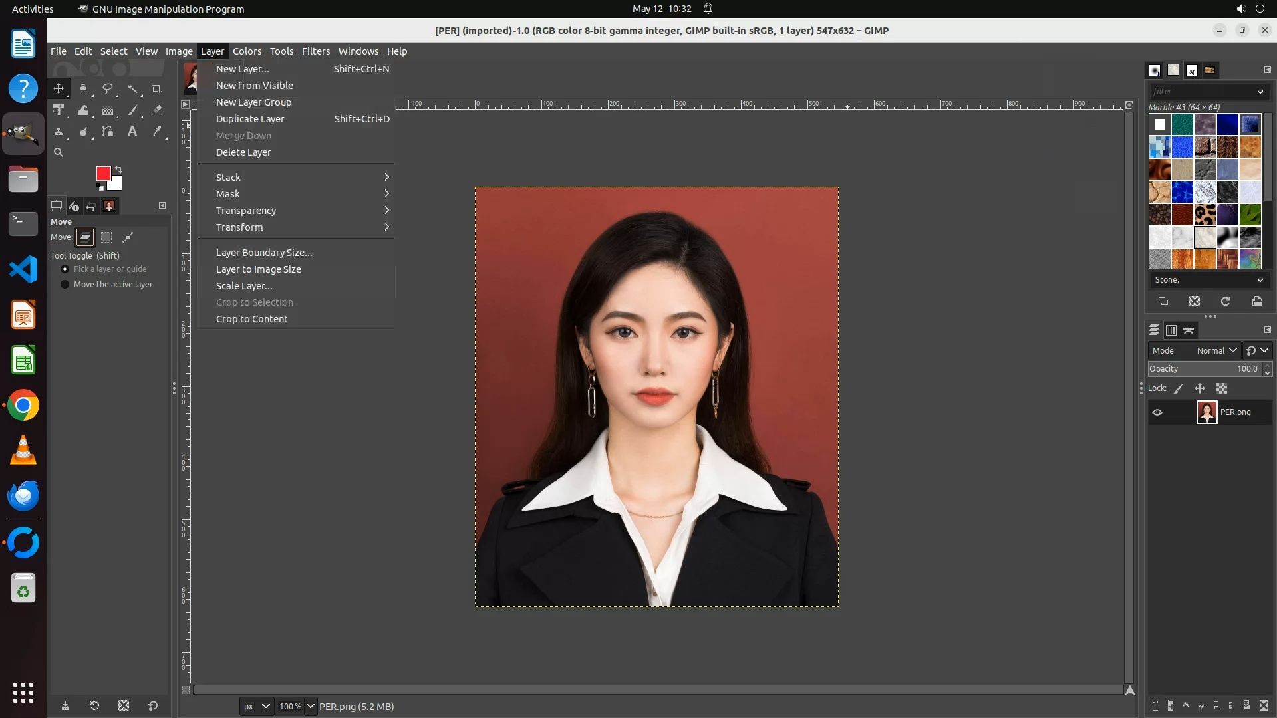Select the Zoom magnifier tool
The width and height of the screenshot is (1277, 718).
[59, 152]
